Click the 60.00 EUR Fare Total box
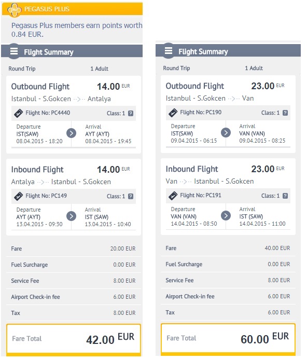 pos(228,338)
